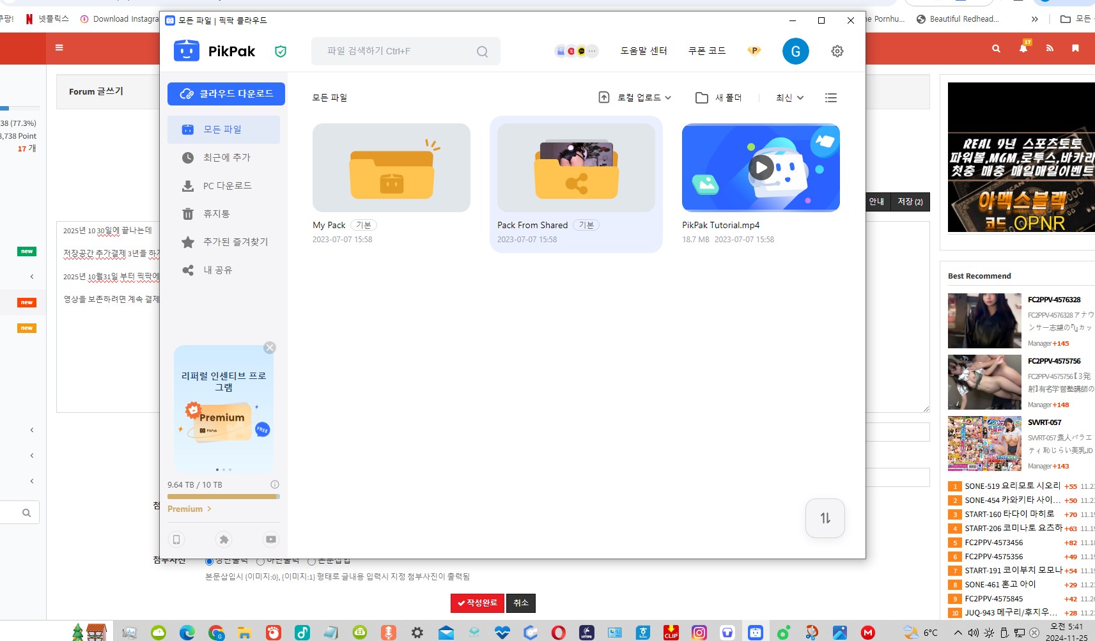This screenshot has height=641, width=1095.
Task: Select the second attachment position radio
Action: click(x=260, y=561)
